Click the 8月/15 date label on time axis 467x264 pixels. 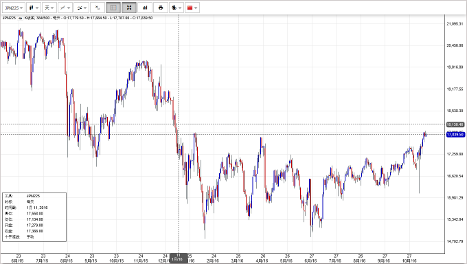point(67,261)
